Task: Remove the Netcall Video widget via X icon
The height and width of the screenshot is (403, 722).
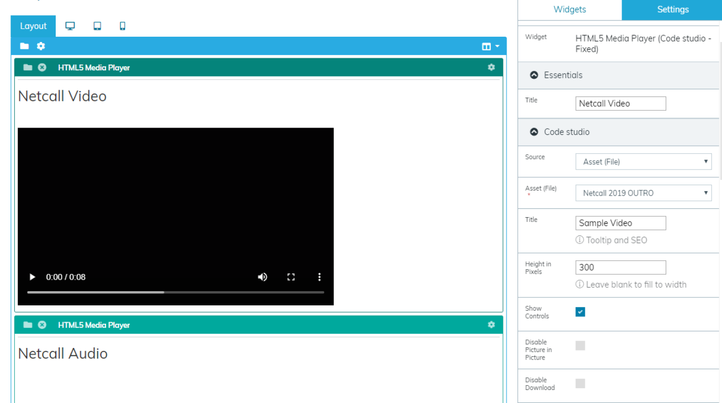Action: pyautogui.click(x=42, y=68)
